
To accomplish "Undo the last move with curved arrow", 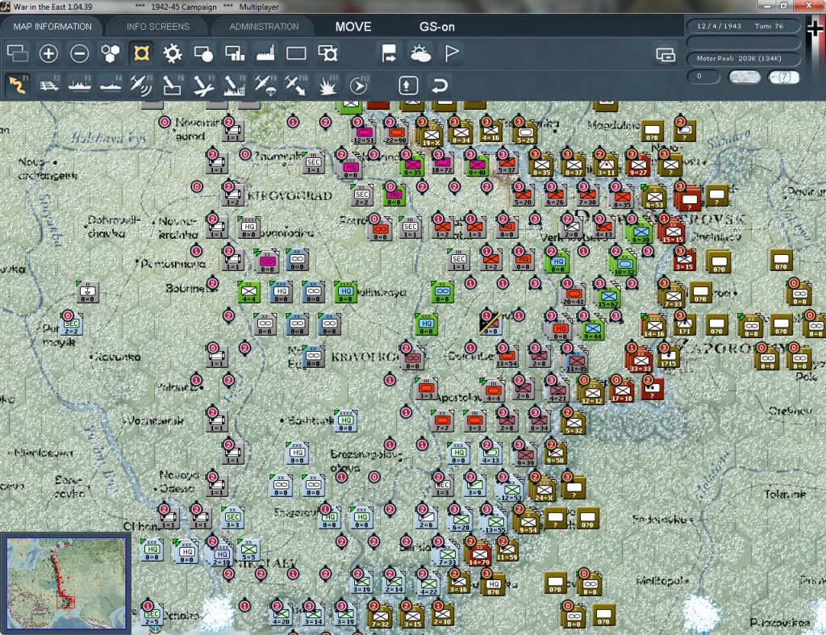I will click(x=440, y=86).
